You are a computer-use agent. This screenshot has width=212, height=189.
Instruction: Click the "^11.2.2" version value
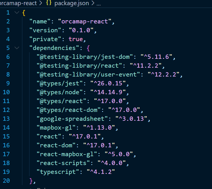pos(146,66)
